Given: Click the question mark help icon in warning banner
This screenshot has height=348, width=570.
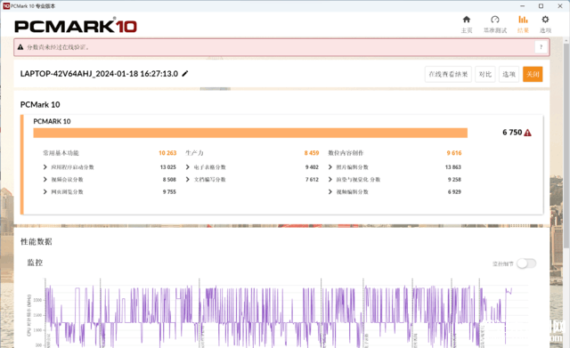Looking at the screenshot, I should point(541,47).
